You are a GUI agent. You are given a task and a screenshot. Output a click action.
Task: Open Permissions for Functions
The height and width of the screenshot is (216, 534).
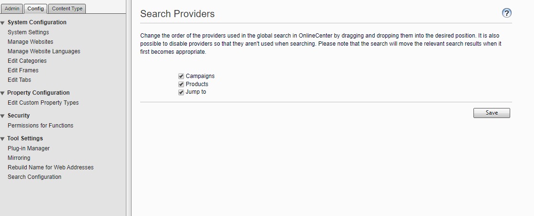(41, 126)
